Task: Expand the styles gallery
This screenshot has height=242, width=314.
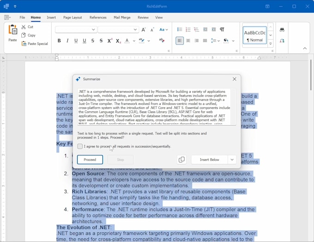Action: coord(271,43)
